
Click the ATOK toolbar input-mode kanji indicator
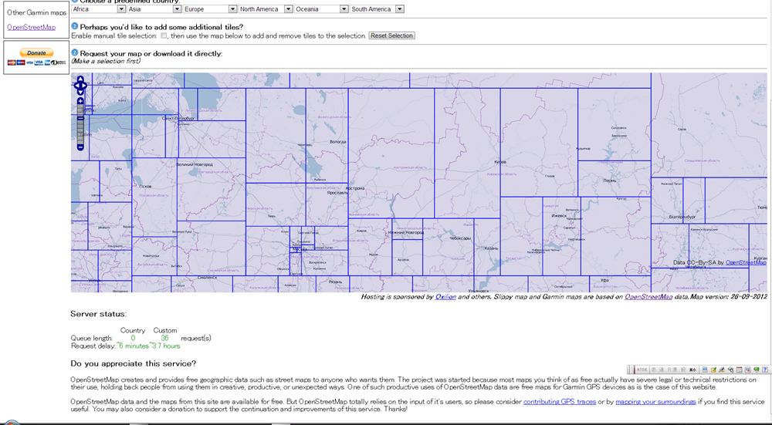[x=692, y=369]
